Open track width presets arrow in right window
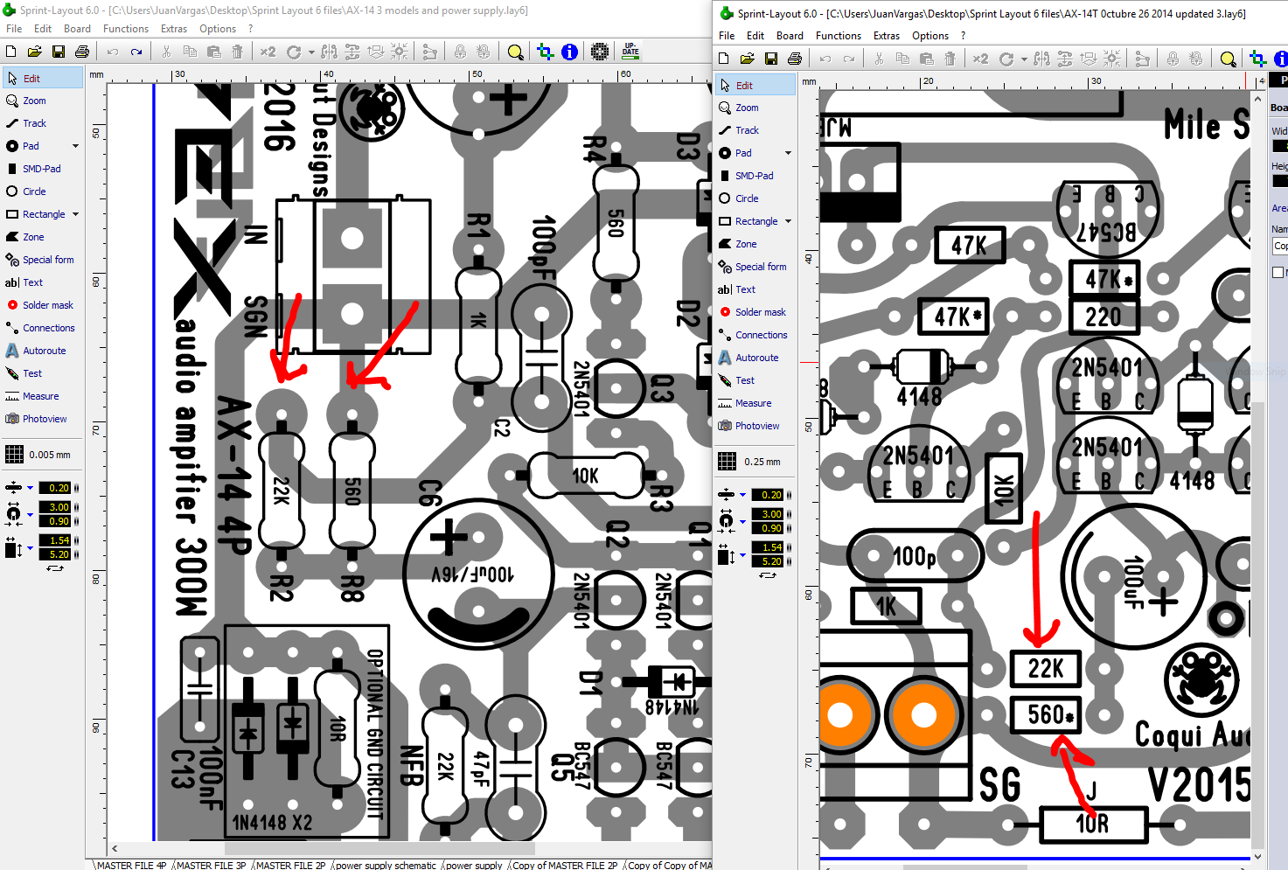The image size is (1288, 870). 742,495
